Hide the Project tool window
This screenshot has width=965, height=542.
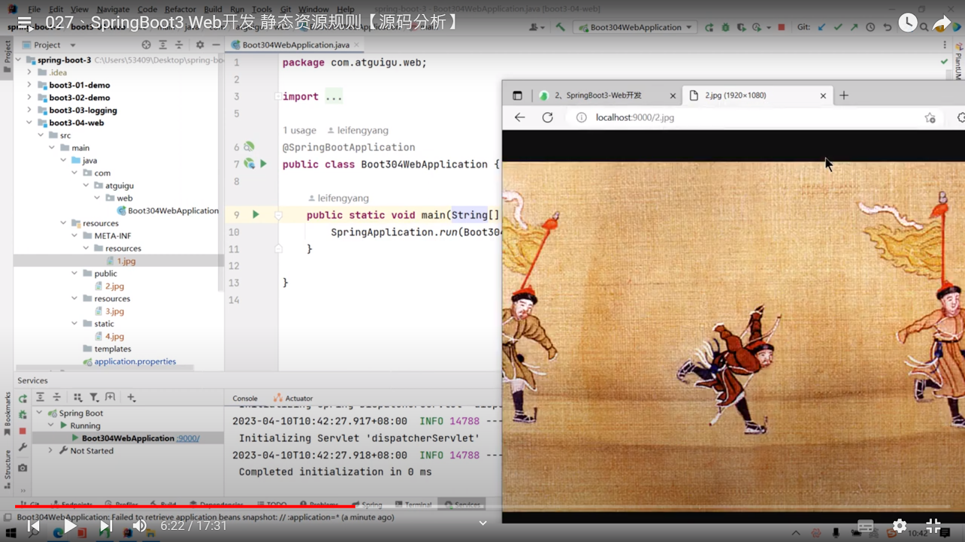(x=216, y=45)
